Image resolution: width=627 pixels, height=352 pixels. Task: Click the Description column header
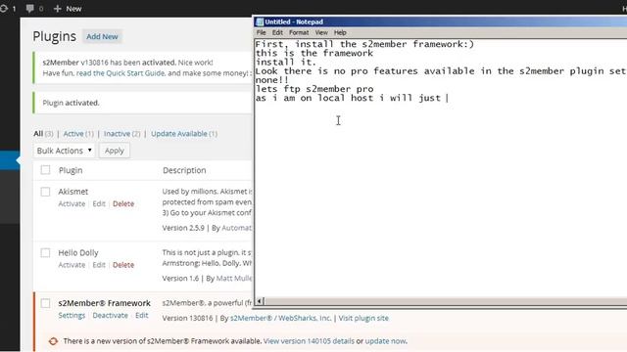tap(184, 170)
